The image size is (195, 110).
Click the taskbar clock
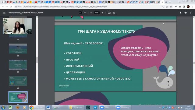click(189, 108)
